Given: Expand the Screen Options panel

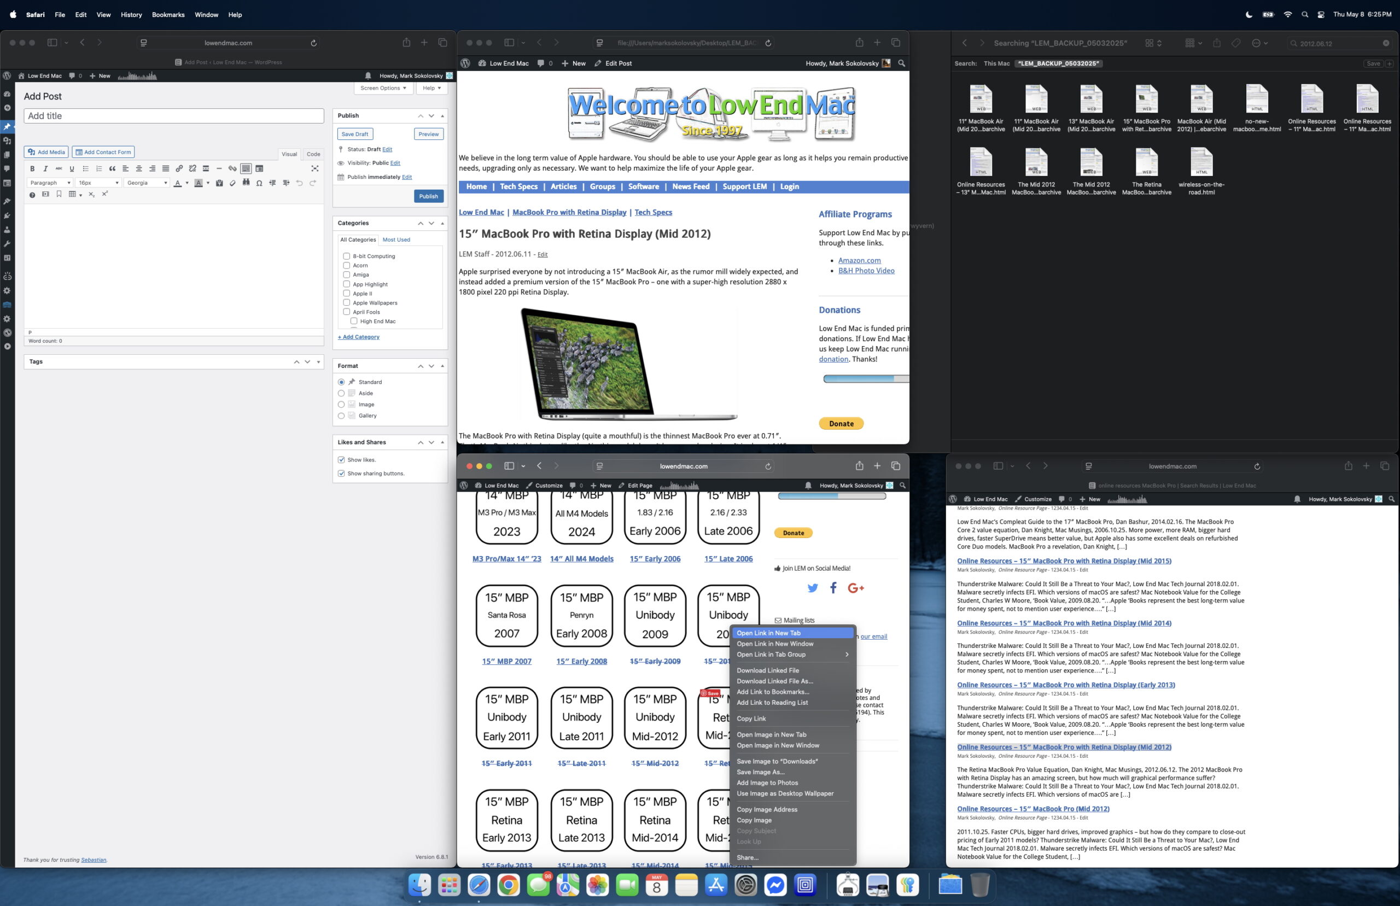Looking at the screenshot, I should click(383, 88).
